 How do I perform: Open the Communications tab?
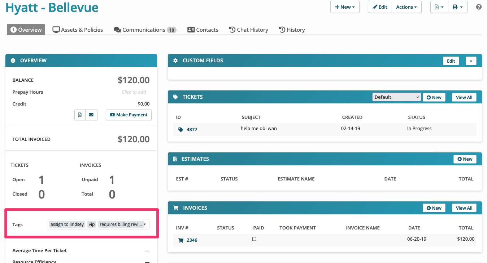coord(145,30)
